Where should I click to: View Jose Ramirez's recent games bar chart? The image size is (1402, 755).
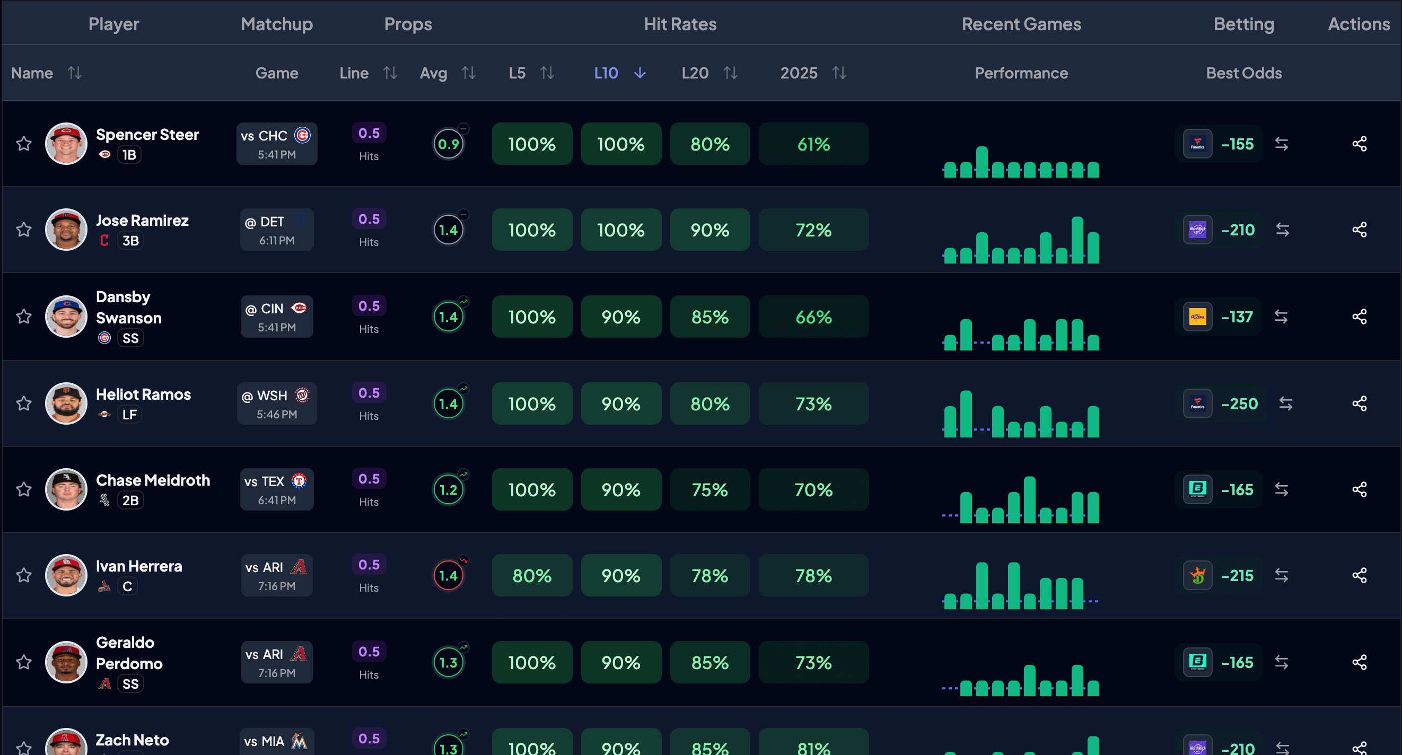pyautogui.click(x=1021, y=240)
